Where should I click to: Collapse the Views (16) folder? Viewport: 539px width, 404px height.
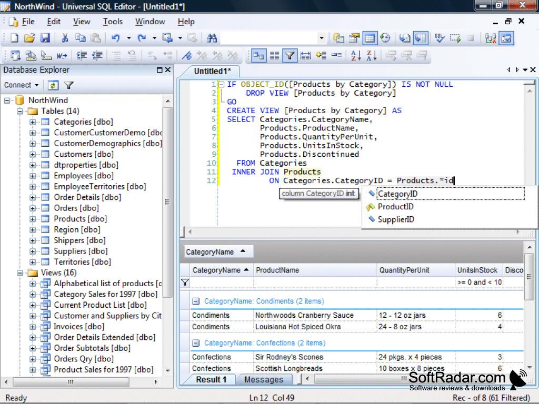pos(20,273)
